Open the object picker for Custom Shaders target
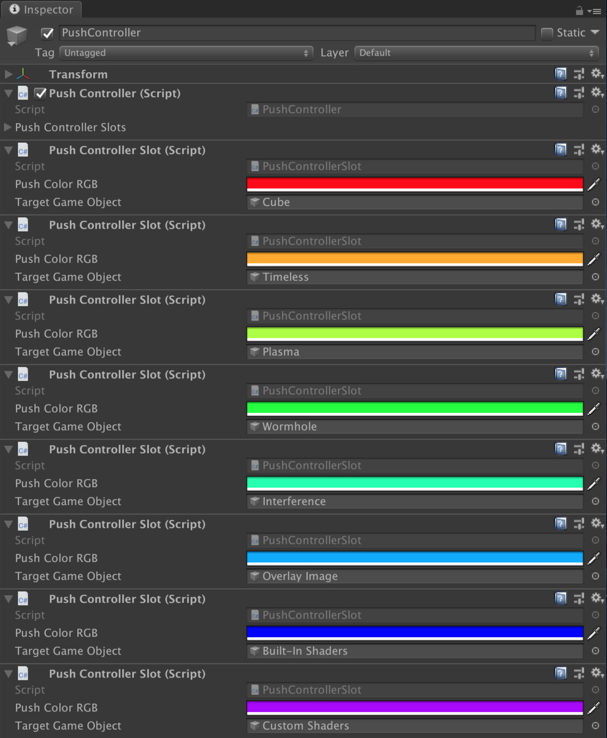 click(x=595, y=726)
